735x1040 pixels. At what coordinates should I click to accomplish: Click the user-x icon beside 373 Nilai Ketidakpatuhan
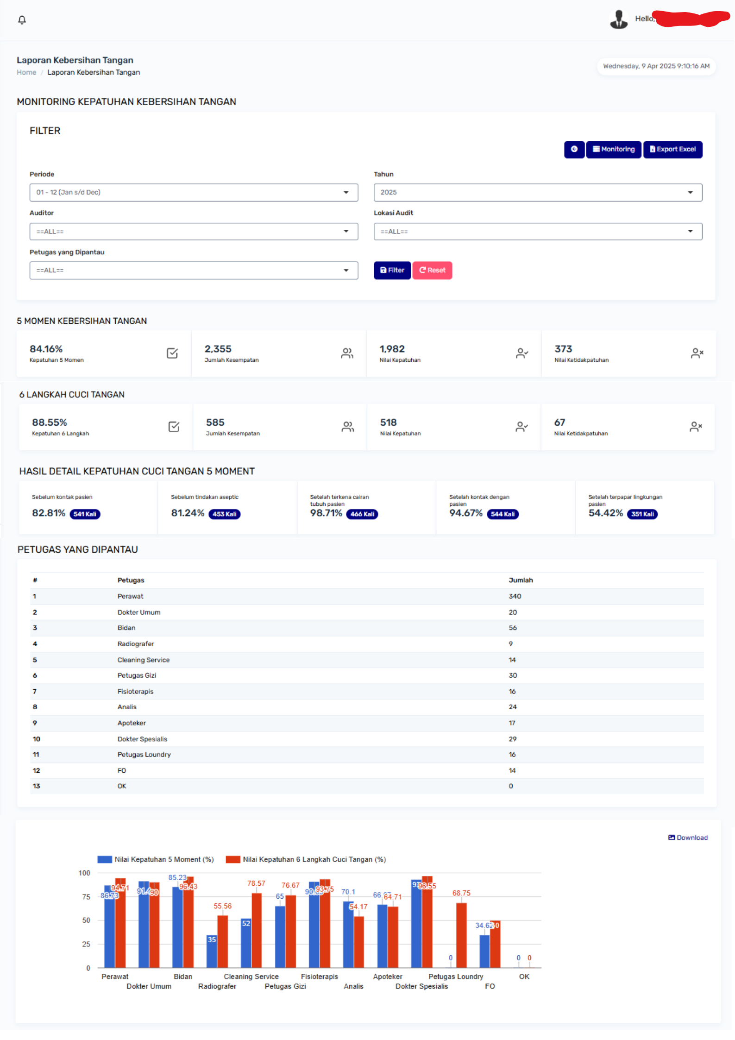[697, 353]
